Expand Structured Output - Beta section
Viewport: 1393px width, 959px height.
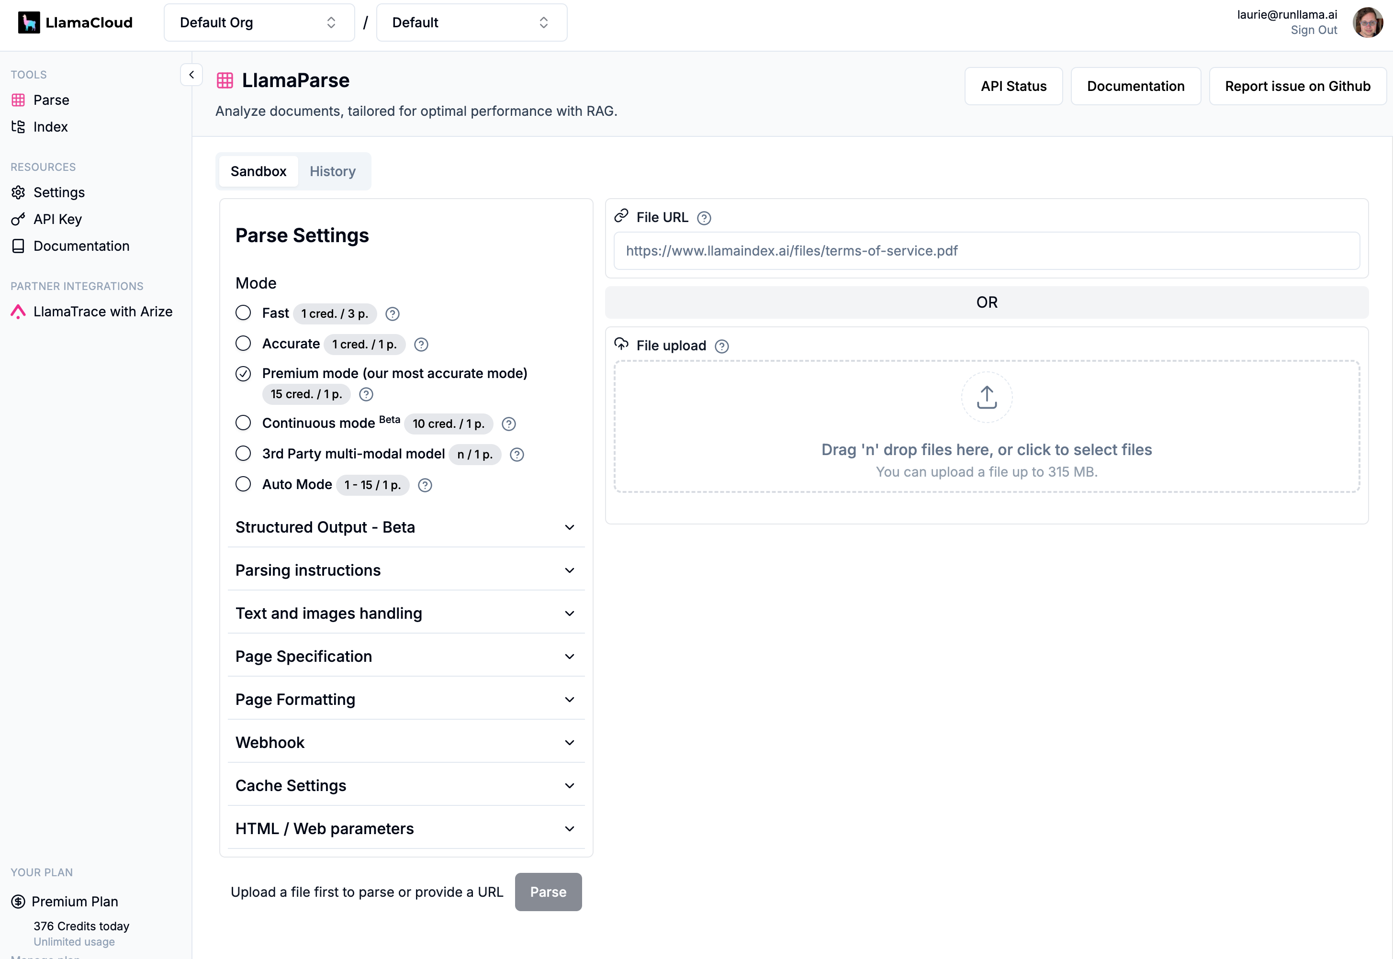[x=405, y=527]
